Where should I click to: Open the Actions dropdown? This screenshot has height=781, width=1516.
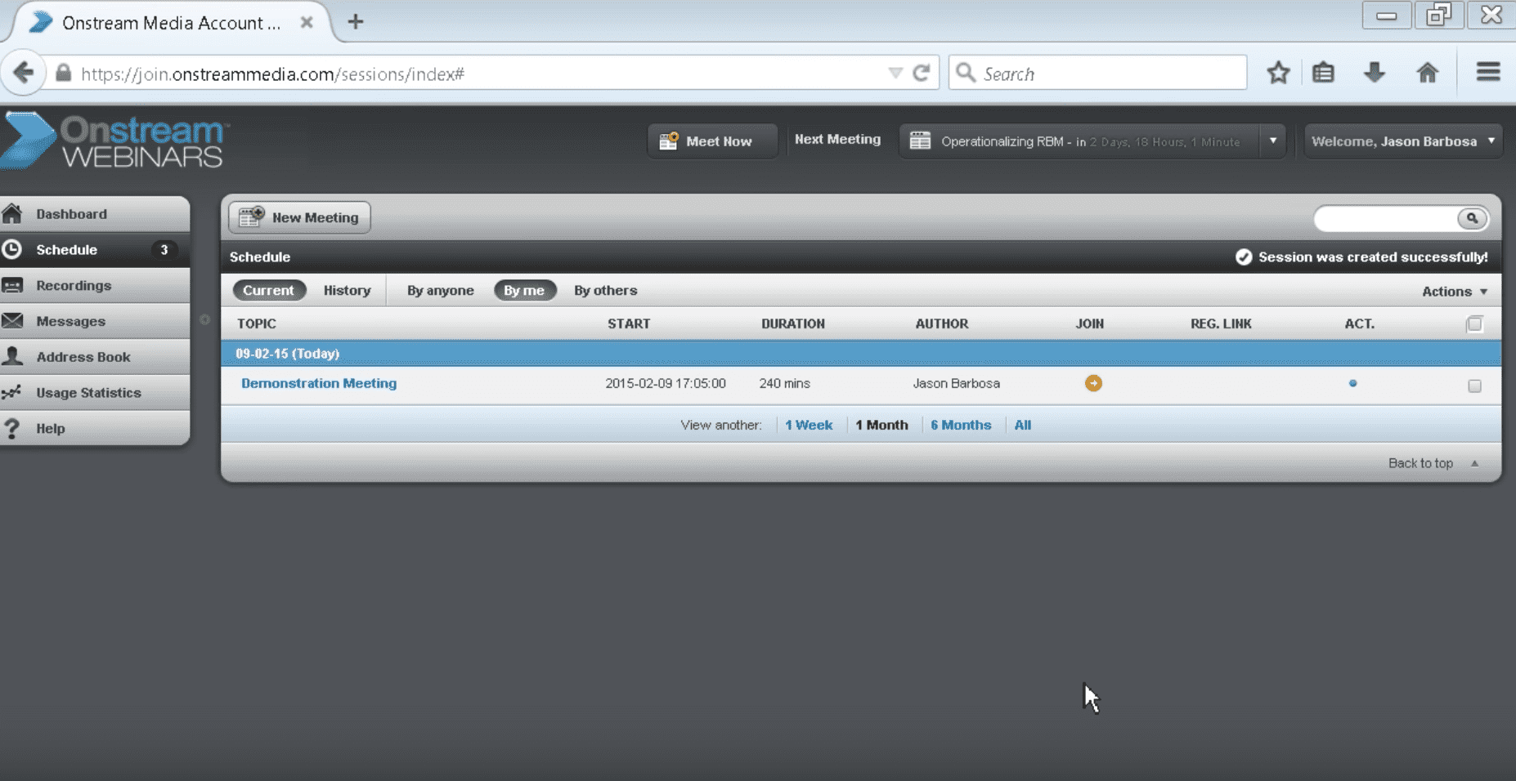click(1454, 292)
